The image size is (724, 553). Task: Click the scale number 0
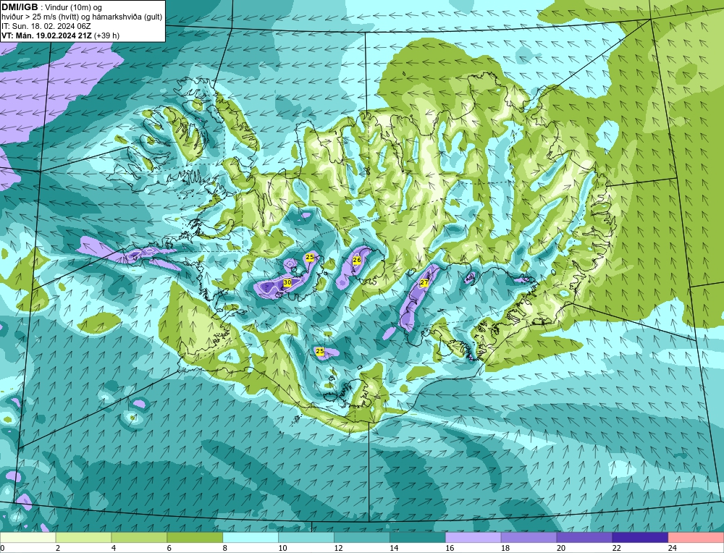click(3, 548)
